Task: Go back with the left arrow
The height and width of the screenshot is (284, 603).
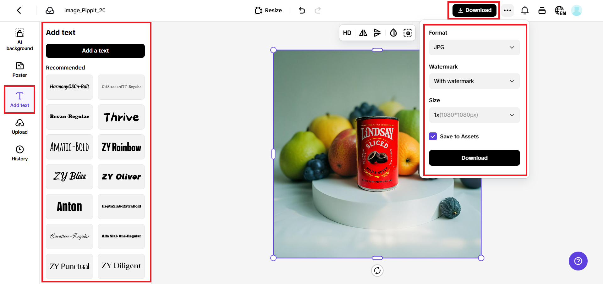Action: 19,10
